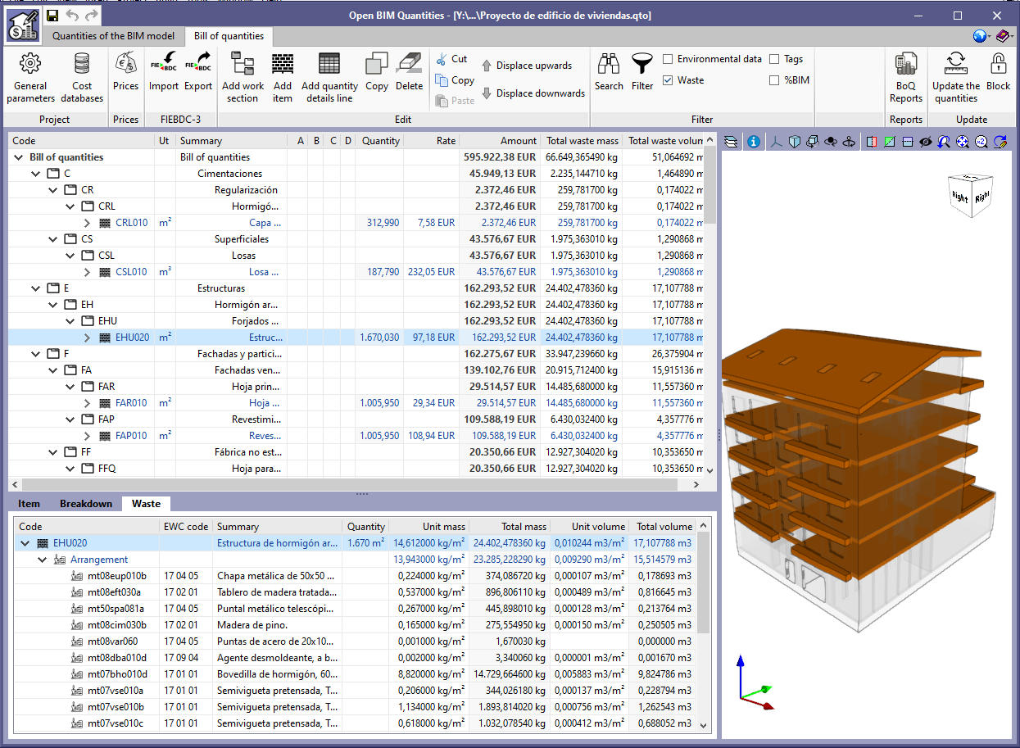The width and height of the screenshot is (1020, 748).
Task: Delete the selected element
Action: coord(409,72)
